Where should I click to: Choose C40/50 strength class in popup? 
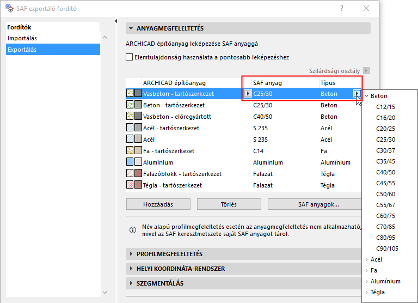click(385, 172)
